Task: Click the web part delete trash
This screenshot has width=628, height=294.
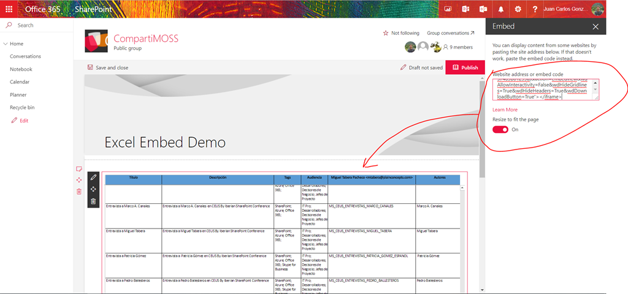Action: coord(93,201)
